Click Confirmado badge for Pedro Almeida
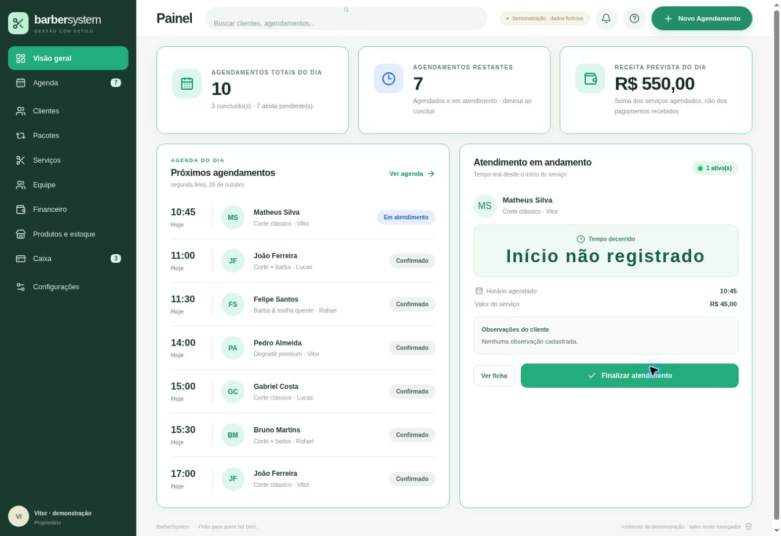This screenshot has width=781, height=536. 412,348
